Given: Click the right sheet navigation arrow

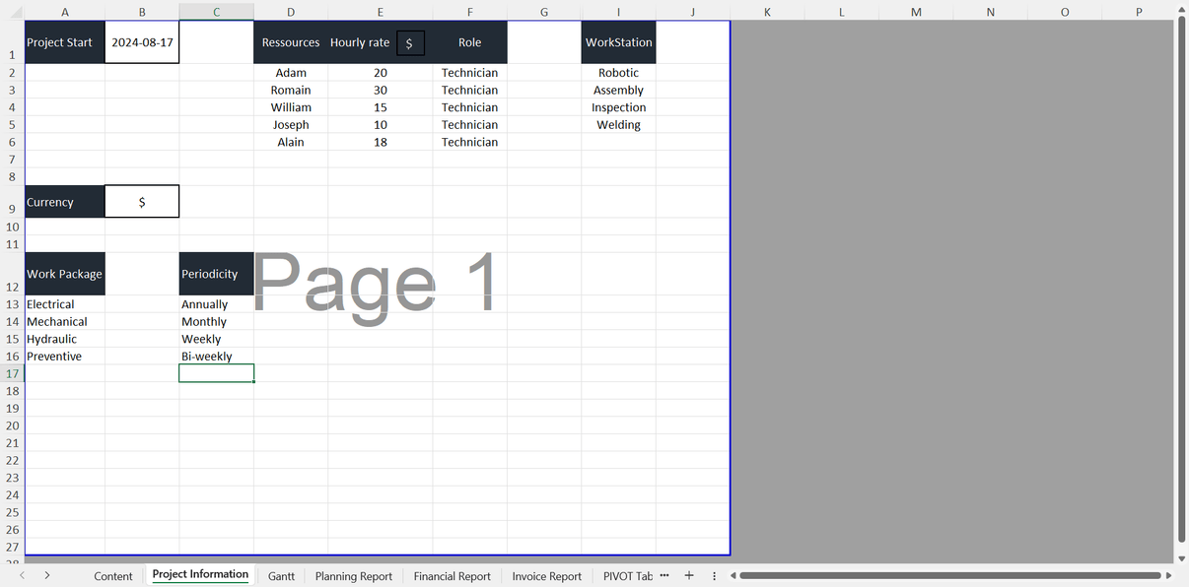Looking at the screenshot, I should (45, 575).
